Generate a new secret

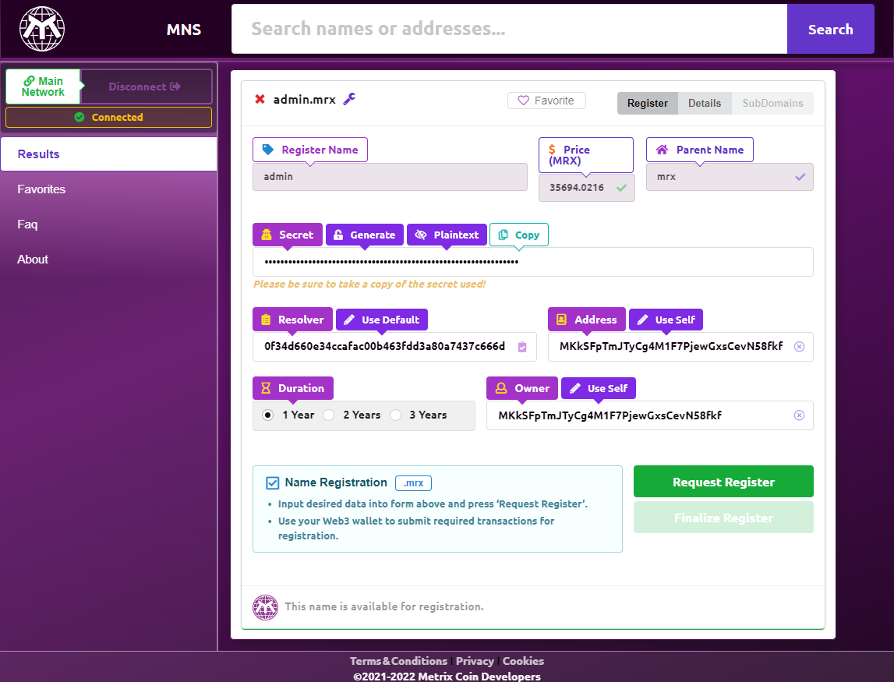coord(364,235)
